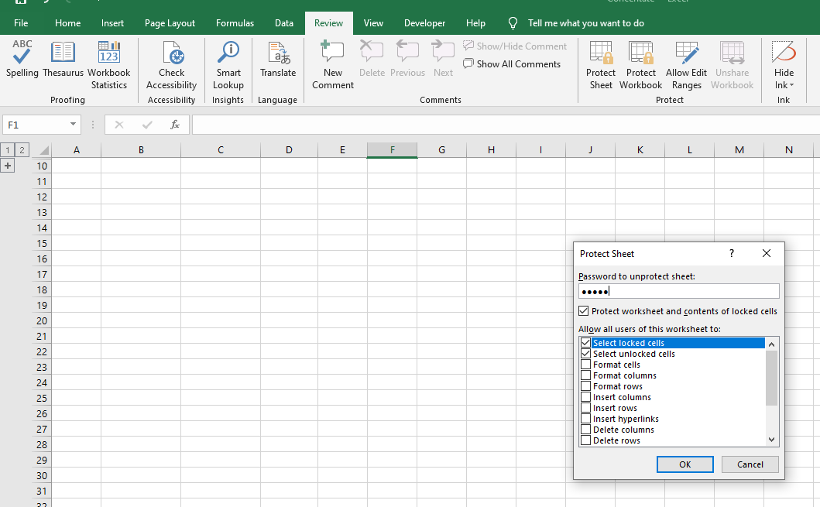Launch Check Accessibility
820x507 pixels.
[171, 64]
